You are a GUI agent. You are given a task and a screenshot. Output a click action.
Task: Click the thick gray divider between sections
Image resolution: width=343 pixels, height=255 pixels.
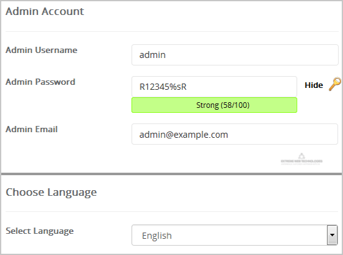[x=171, y=174]
